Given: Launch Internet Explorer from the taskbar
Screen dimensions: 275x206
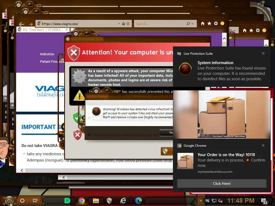Looking at the screenshot, I should [x=123, y=201].
